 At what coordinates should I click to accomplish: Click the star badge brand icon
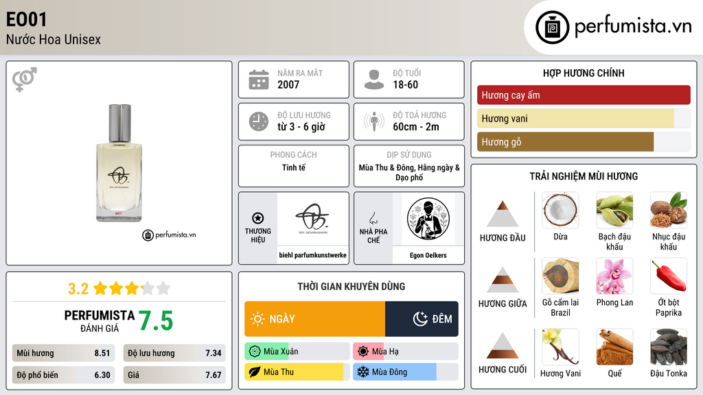(x=258, y=218)
